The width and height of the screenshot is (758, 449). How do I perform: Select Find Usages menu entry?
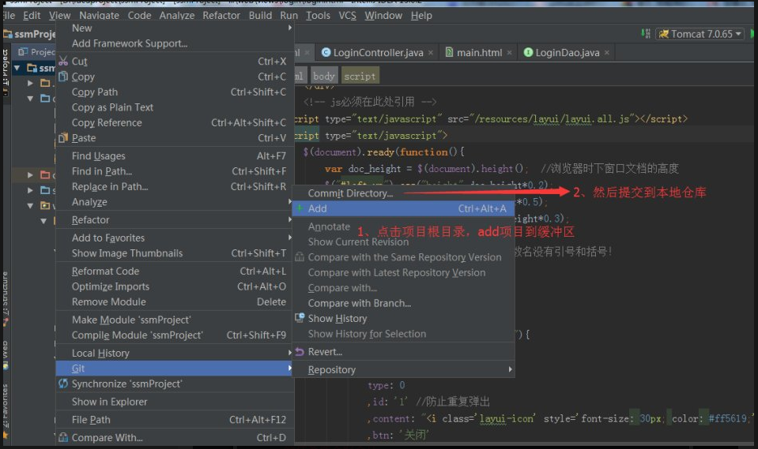(x=175, y=156)
